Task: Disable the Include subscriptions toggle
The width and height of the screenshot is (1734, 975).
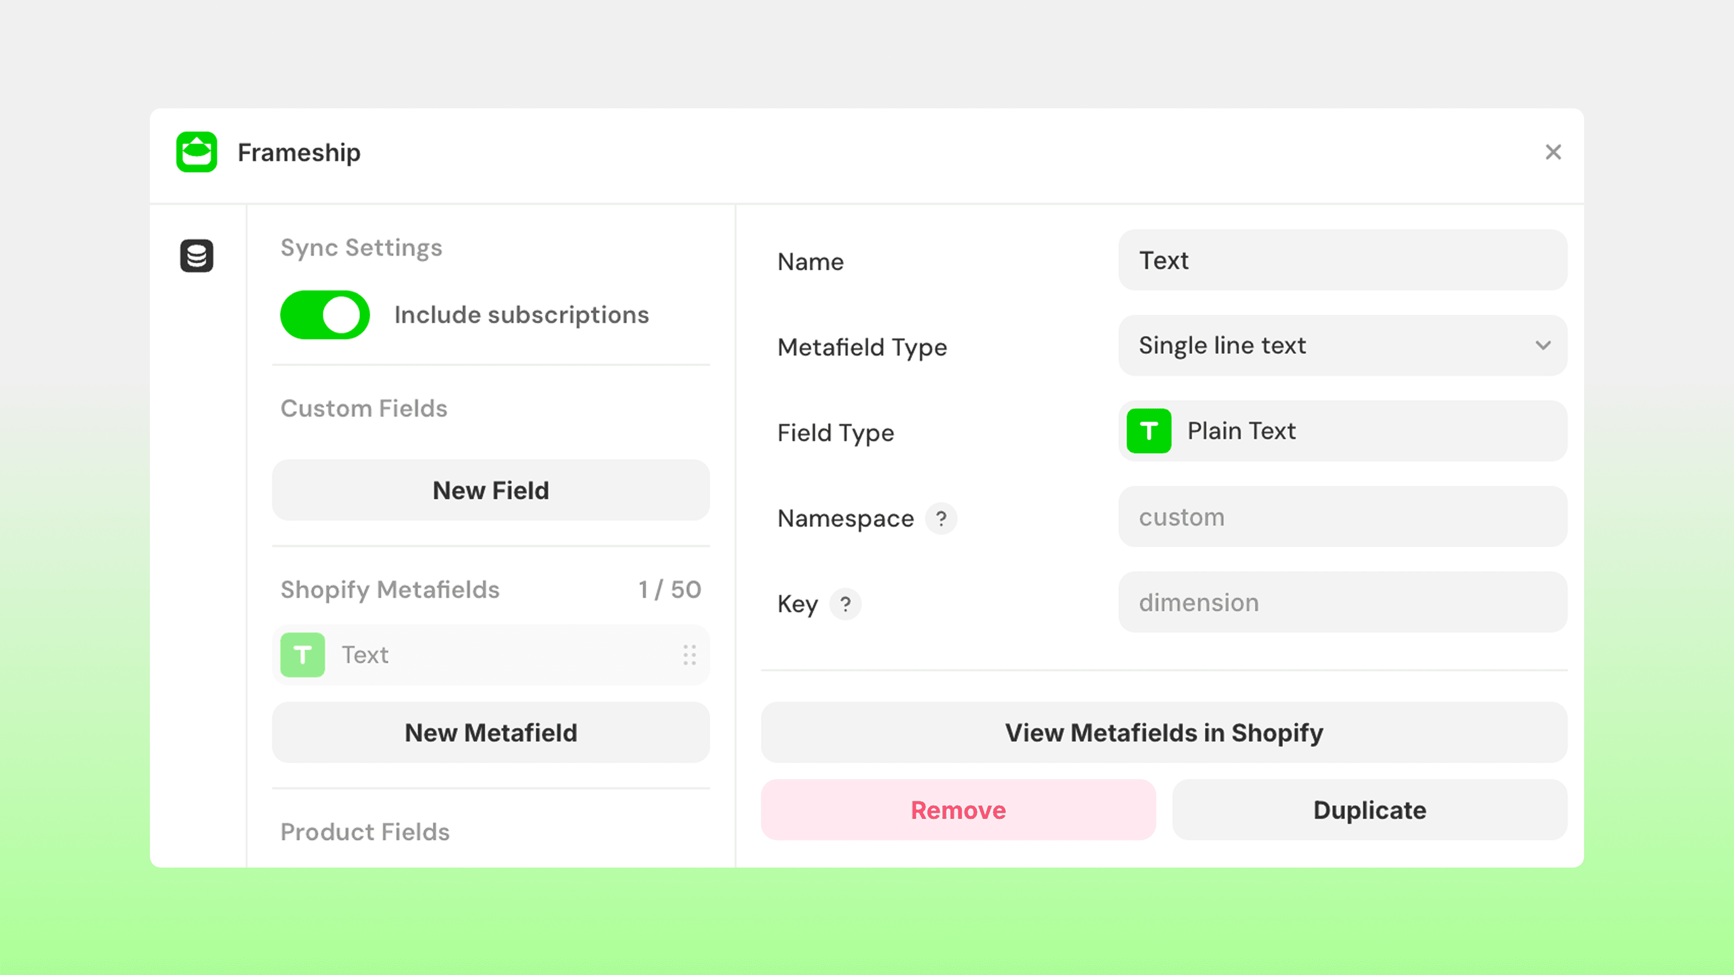Action: click(325, 315)
